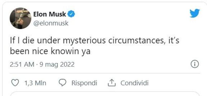The width and height of the screenshot is (207, 96).
Task: Click the rounded box below the actions
Action: pyautogui.click(x=105, y=94)
